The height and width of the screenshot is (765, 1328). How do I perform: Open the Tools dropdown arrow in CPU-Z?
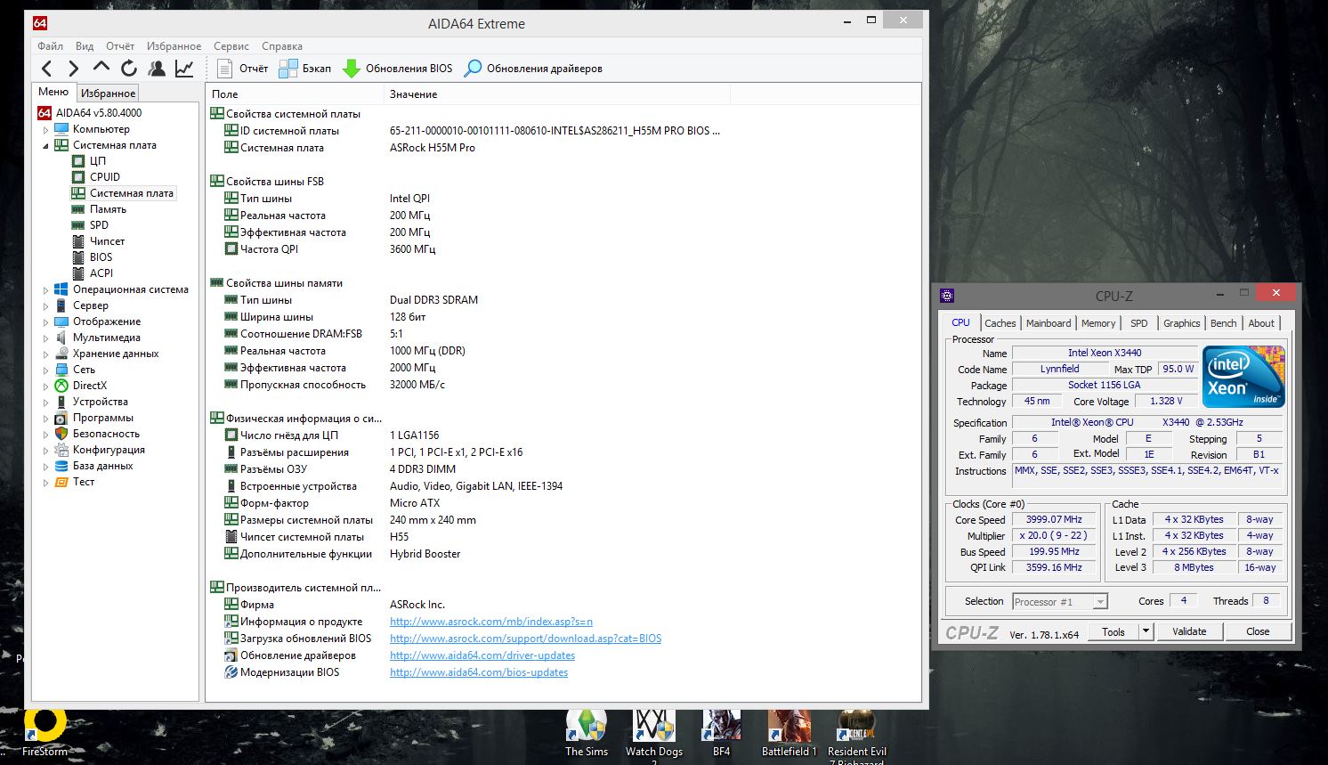pyautogui.click(x=1146, y=631)
